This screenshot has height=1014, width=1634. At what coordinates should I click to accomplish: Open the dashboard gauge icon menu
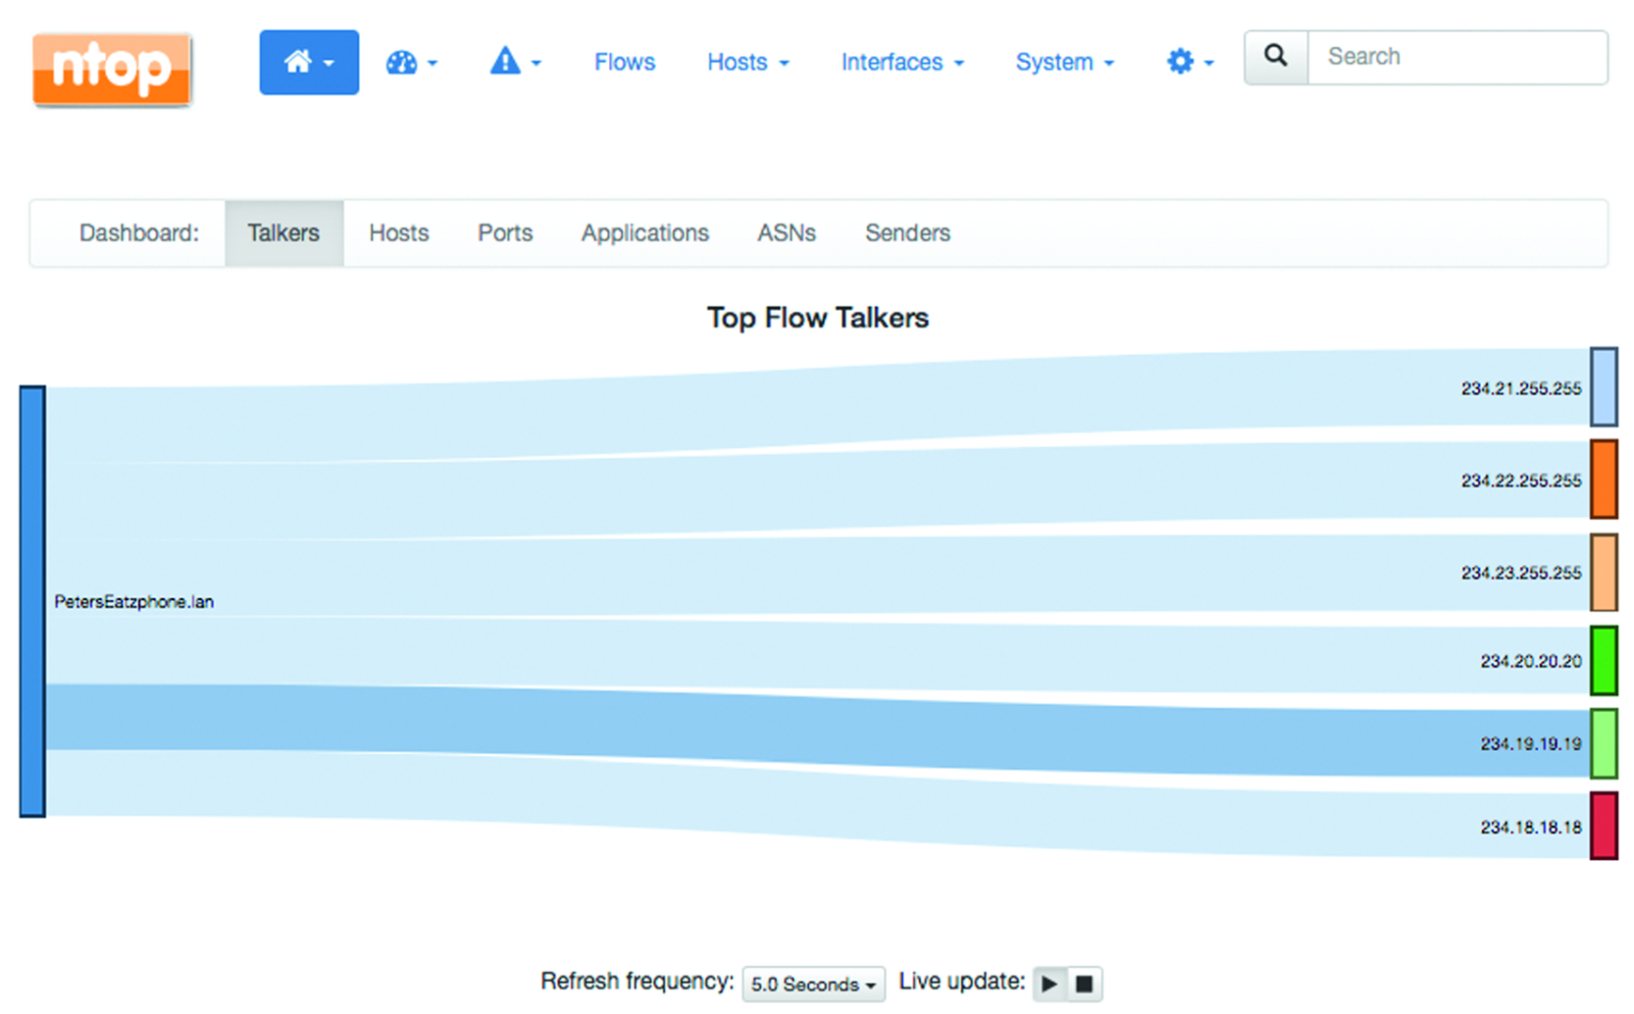click(x=411, y=63)
